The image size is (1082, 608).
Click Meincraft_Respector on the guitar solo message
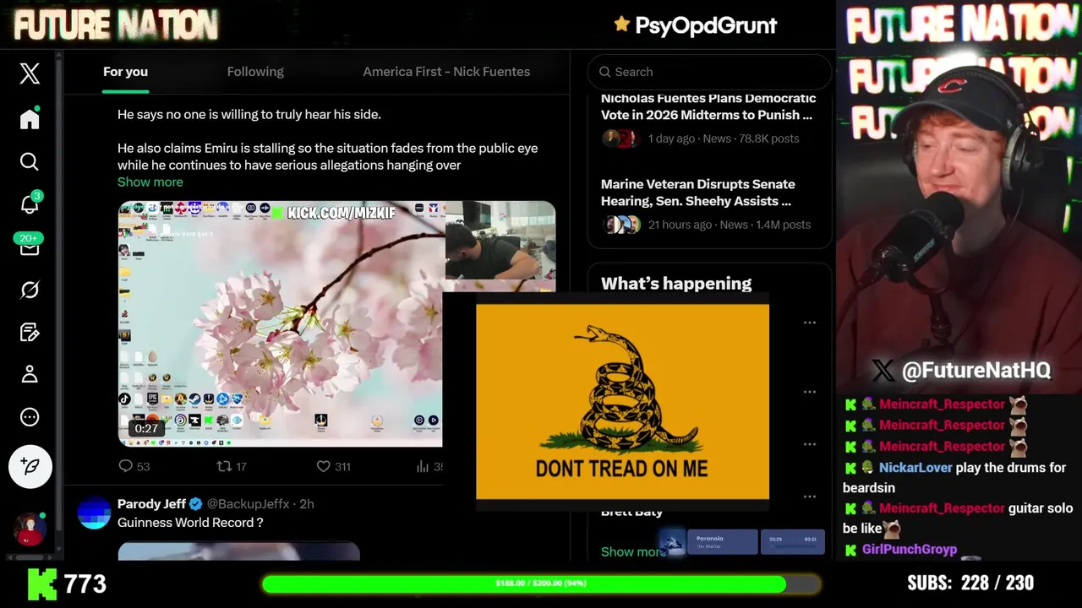[x=942, y=508]
